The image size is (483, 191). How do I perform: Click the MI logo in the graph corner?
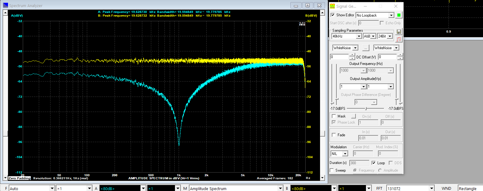click(302, 24)
